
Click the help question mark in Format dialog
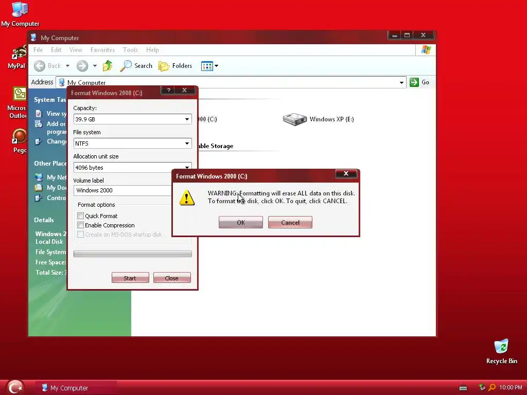169,90
